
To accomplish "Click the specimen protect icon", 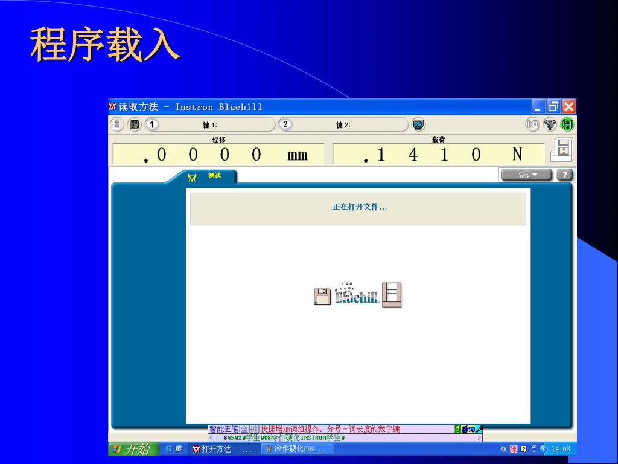I will tap(532, 124).
